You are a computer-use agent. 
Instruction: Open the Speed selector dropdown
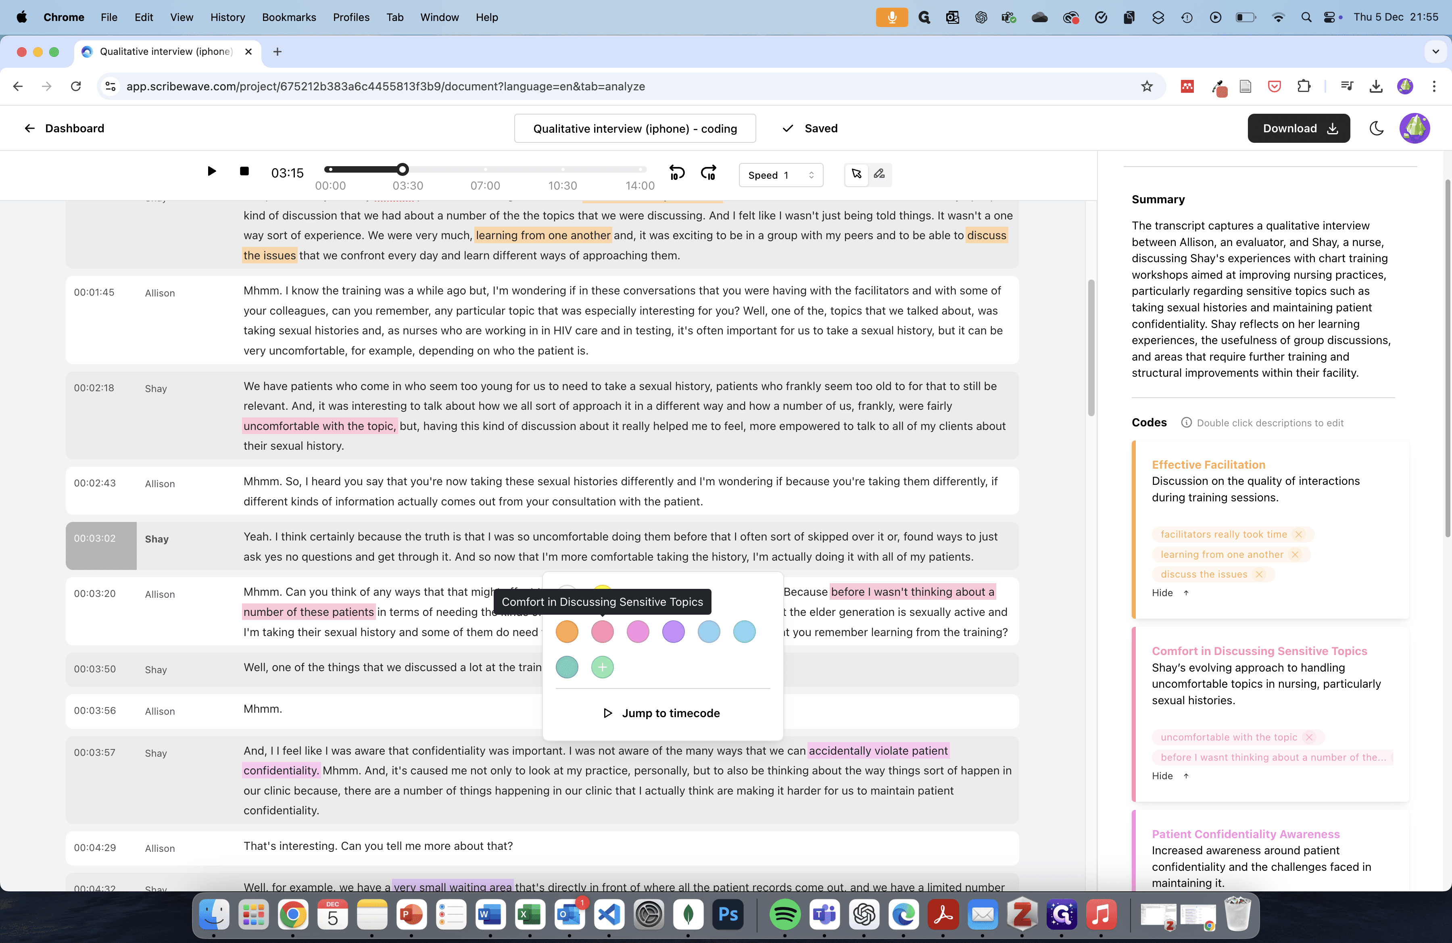click(780, 175)
